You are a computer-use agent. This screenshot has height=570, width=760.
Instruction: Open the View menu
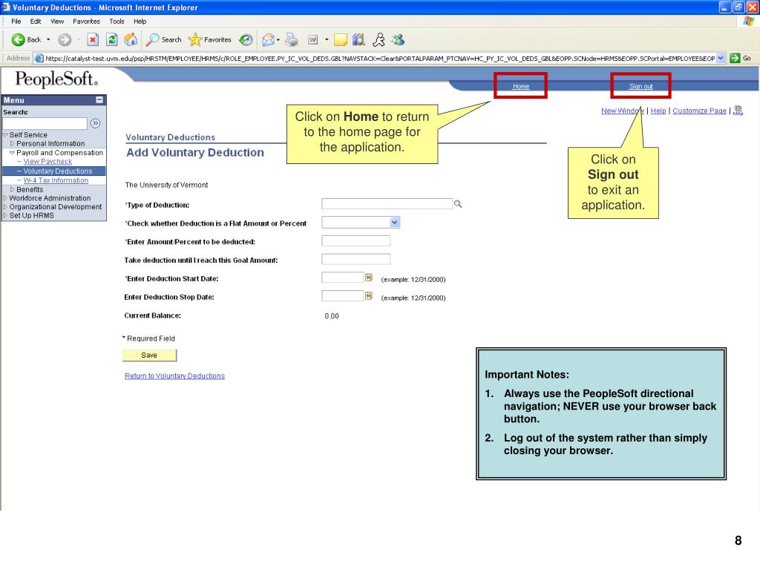click(57, 22)
